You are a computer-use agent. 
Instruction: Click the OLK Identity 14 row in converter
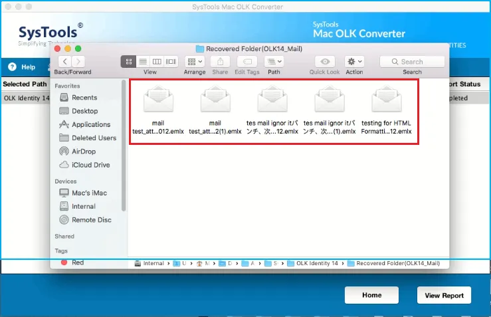[27, 98]
